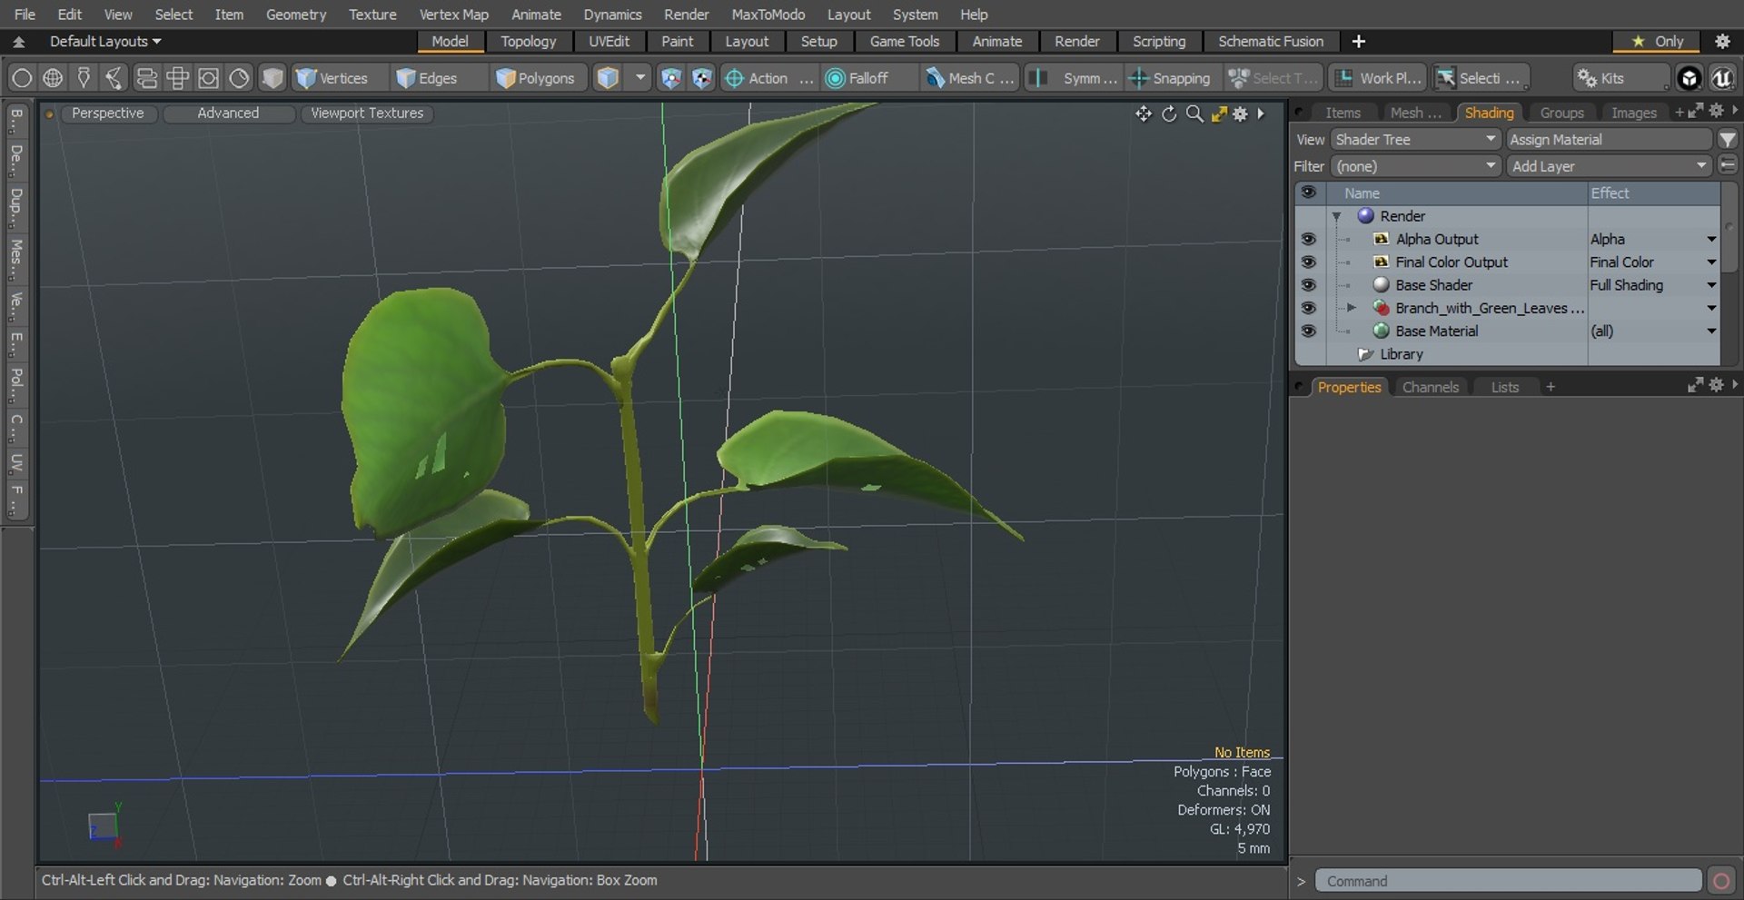
Task: Open the Falloff menu button
Action: click(x=867, y=78)
